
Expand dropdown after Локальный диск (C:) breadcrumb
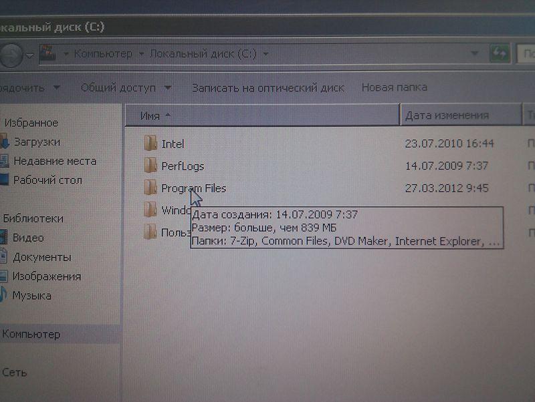(265, 54)
